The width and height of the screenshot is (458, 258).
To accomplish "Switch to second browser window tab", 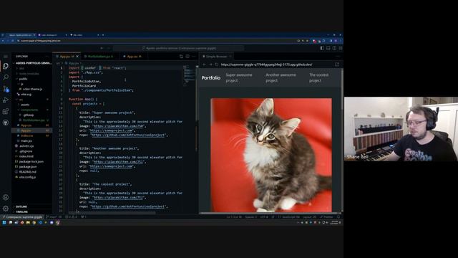I will 52,35.
